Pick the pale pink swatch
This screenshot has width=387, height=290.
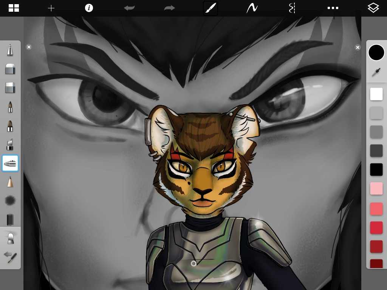376,189
